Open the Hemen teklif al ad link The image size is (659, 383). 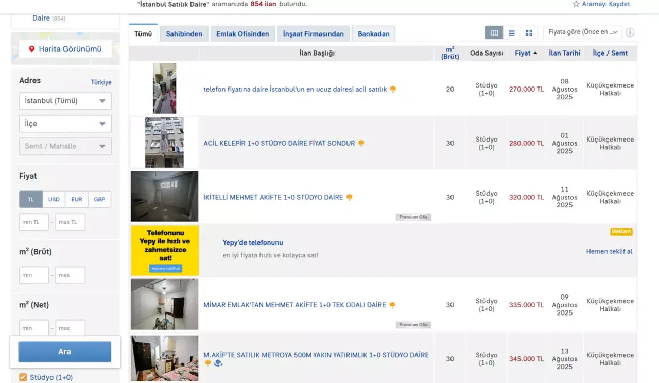(609, 251)
